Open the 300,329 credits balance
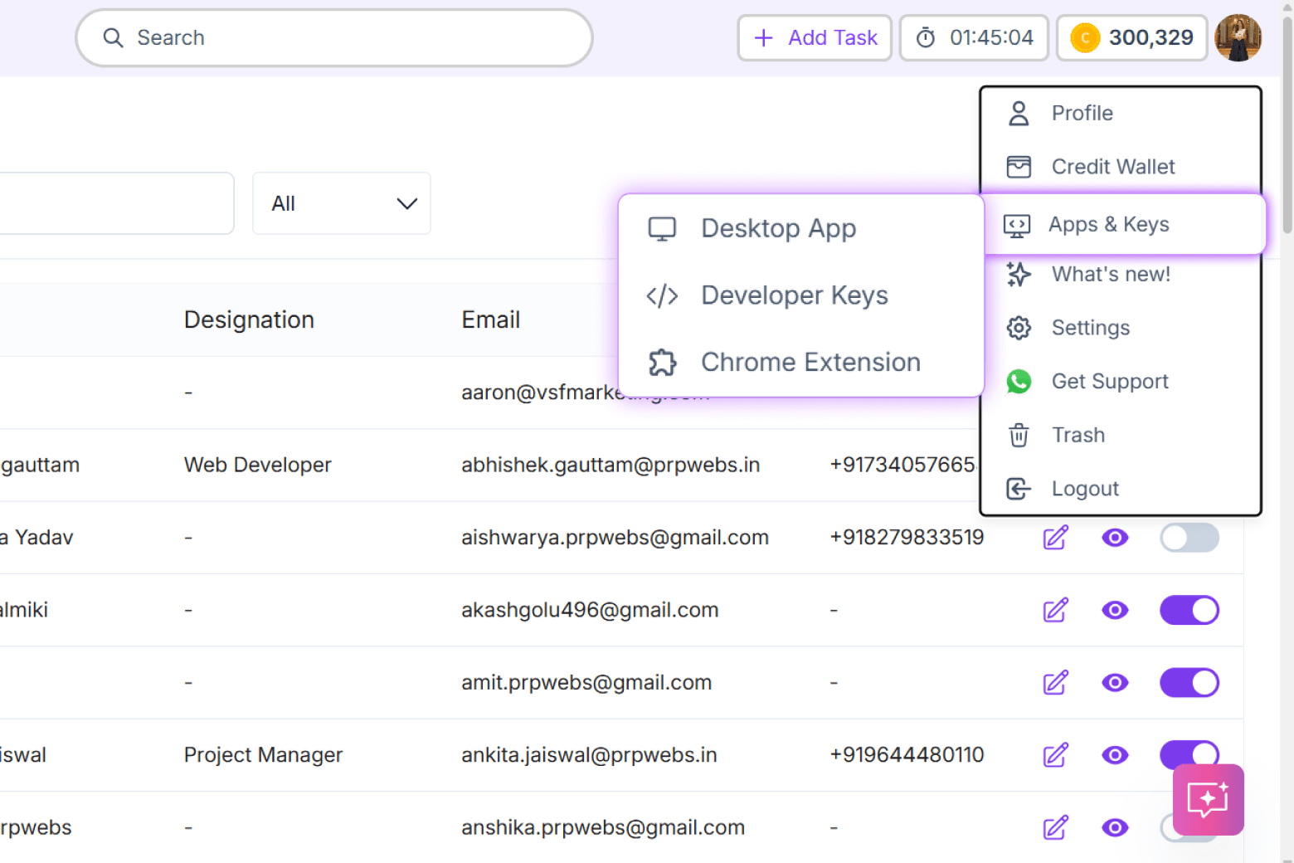 [x=1131, y=38]
